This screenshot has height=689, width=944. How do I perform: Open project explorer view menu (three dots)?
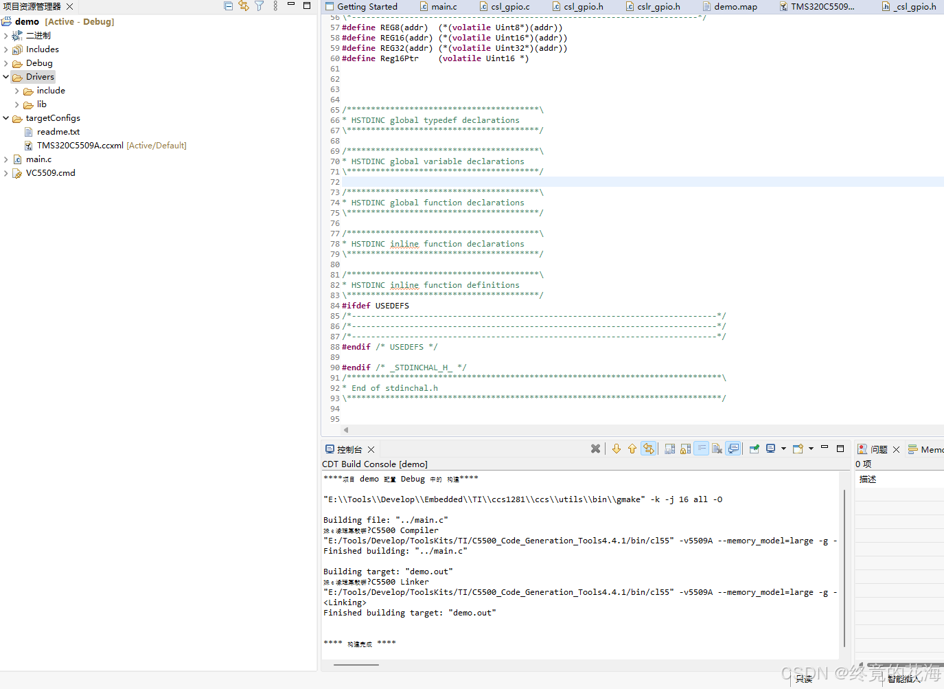click(x=275, y=5)
